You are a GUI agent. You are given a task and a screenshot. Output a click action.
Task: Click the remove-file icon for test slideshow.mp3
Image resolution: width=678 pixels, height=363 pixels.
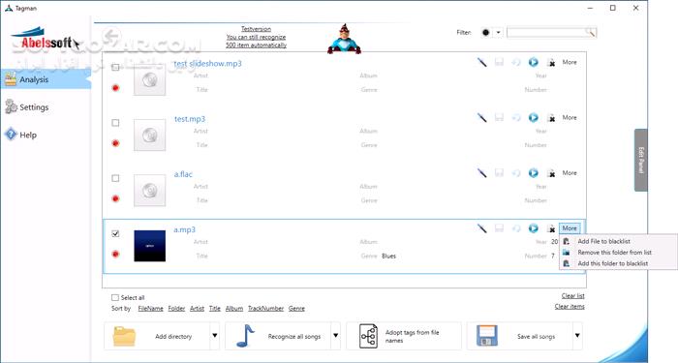(551, 63)
